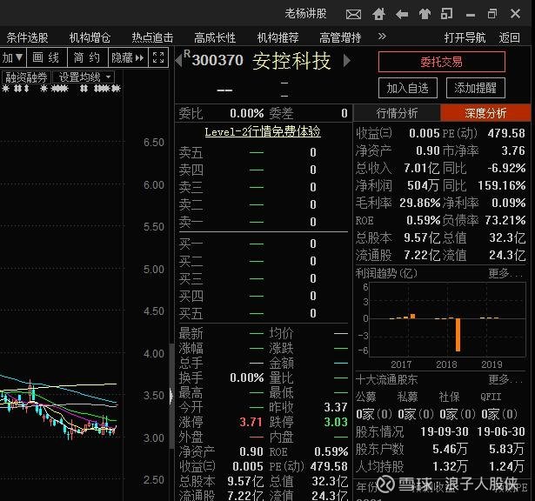
Task: Click 打开导航 button
Action: [x=465, y=37]
